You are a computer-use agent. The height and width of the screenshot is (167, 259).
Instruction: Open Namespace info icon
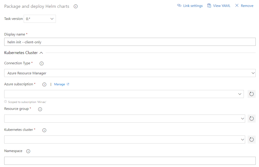[28, 151]
